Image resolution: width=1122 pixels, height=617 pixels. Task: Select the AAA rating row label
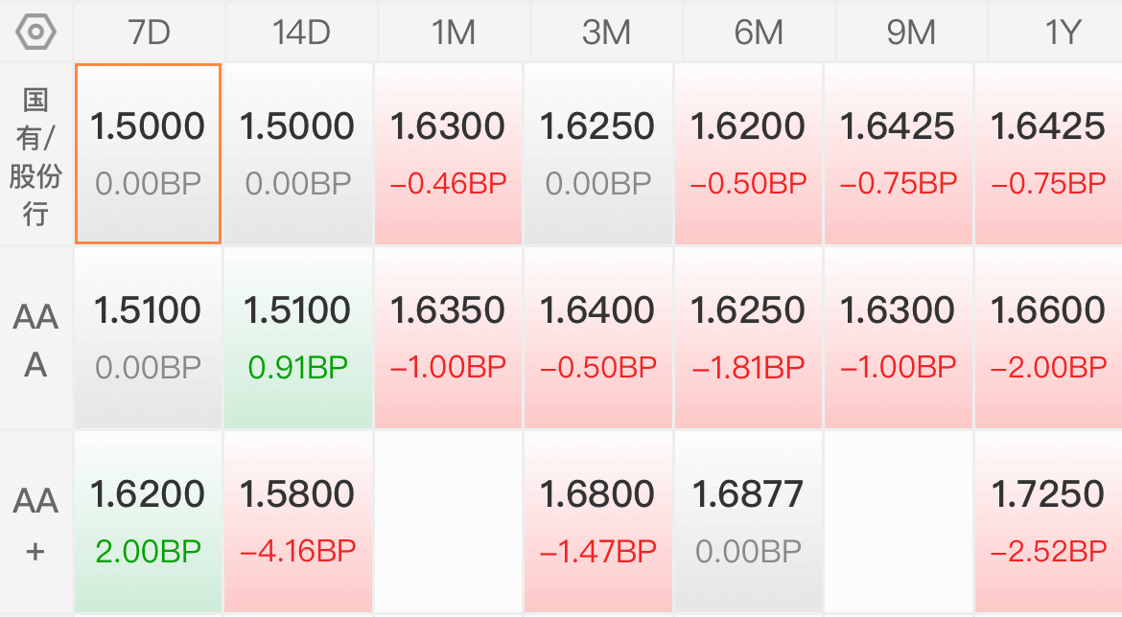[35, 339]
